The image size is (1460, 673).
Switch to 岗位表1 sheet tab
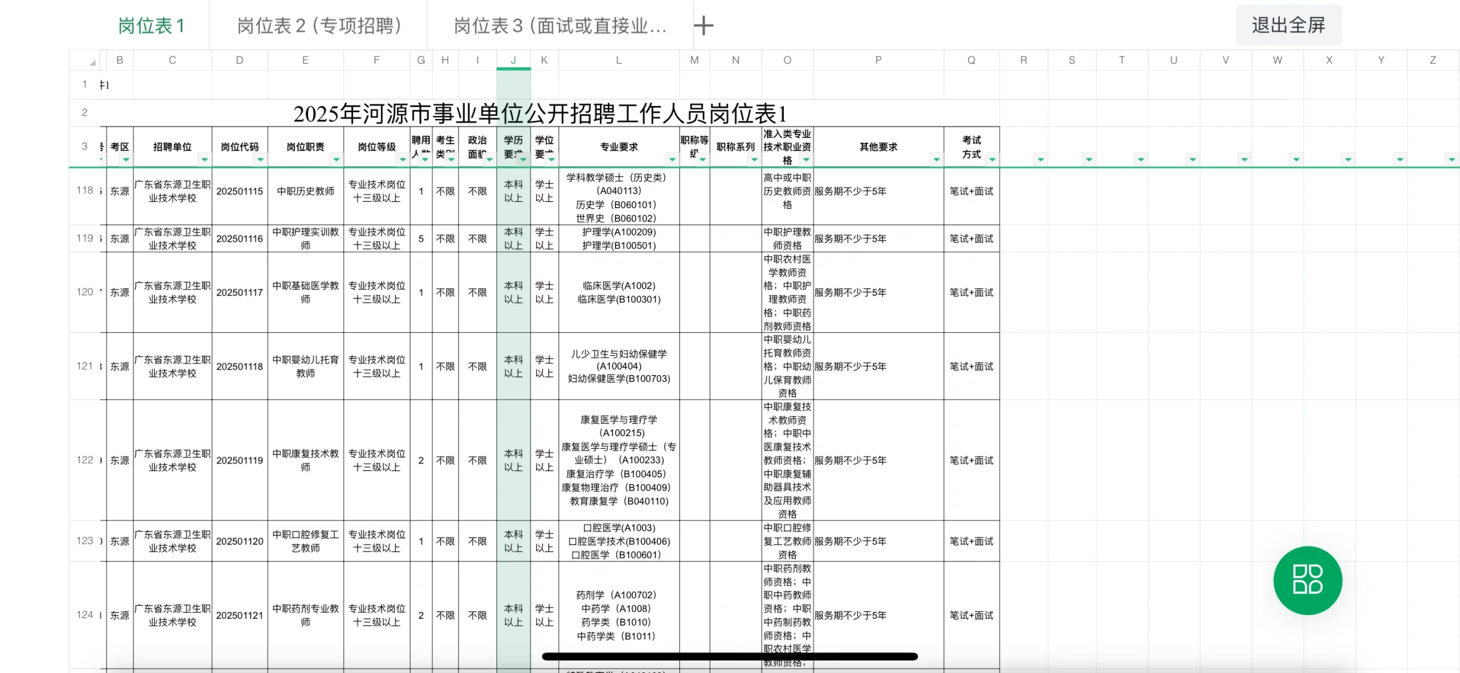click(152, 26)
